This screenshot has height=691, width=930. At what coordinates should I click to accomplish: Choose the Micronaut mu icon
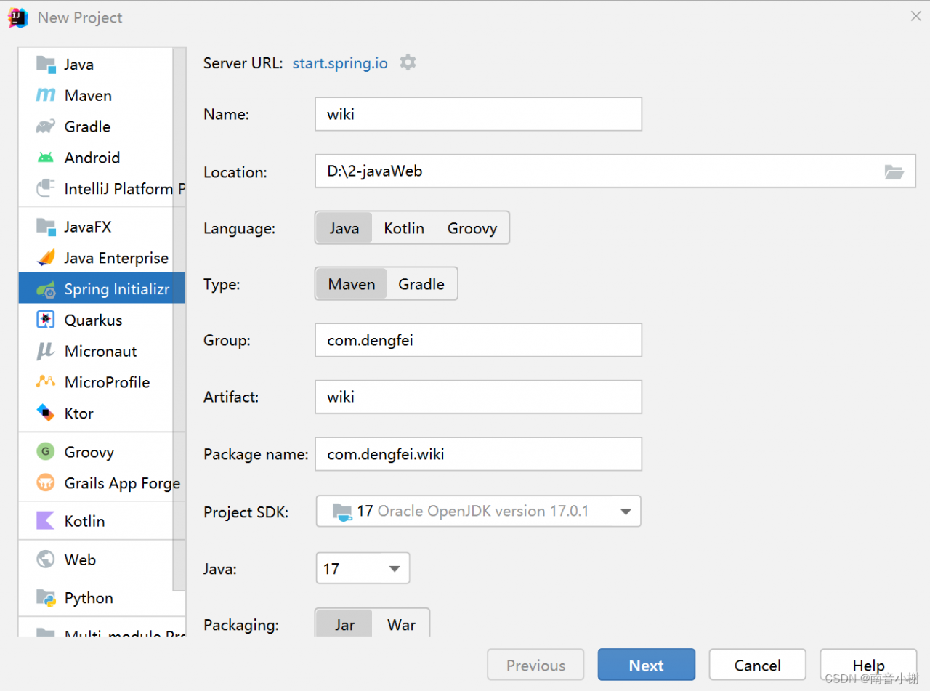coord(46,351)
